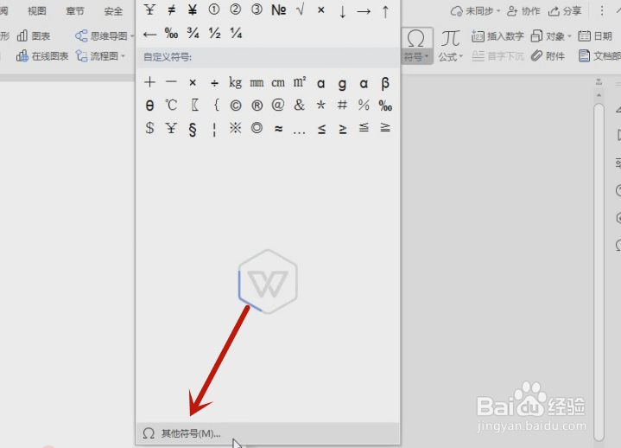The height and width of the screenshot is (448, 621).
Task: Switch to the 视图 ribbon tab
Action: (x=37, y=10)
